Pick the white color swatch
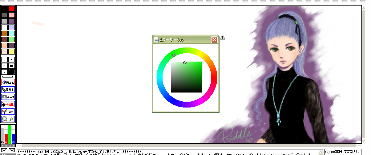 tap(4, 27)
